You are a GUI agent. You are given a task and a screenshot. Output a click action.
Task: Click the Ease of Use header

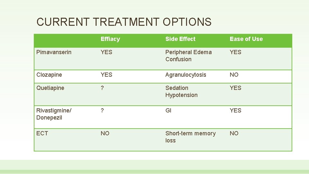[x=246, y=39]
